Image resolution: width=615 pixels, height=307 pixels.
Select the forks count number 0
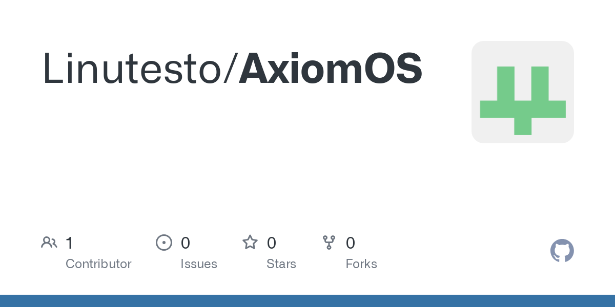351,243
